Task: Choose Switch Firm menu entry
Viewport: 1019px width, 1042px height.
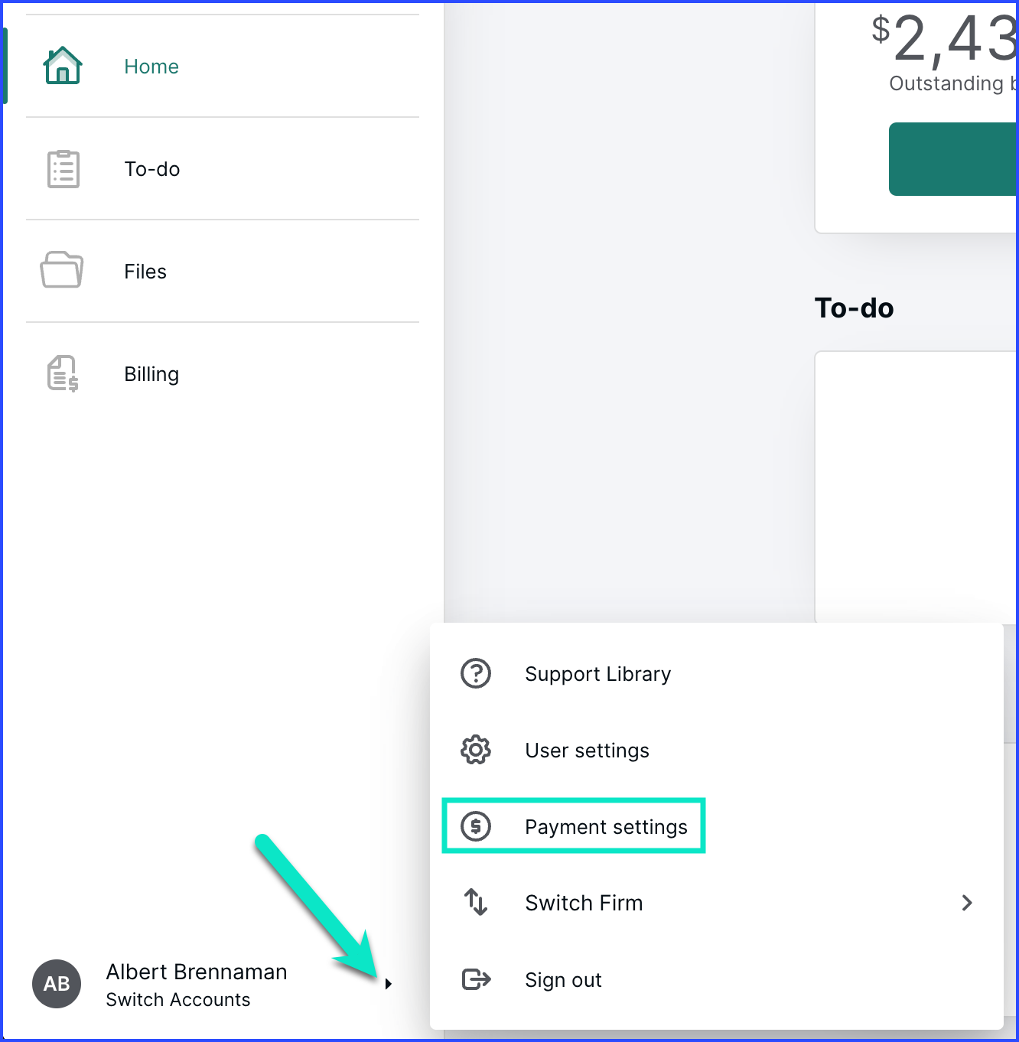Action: [717, 903]
